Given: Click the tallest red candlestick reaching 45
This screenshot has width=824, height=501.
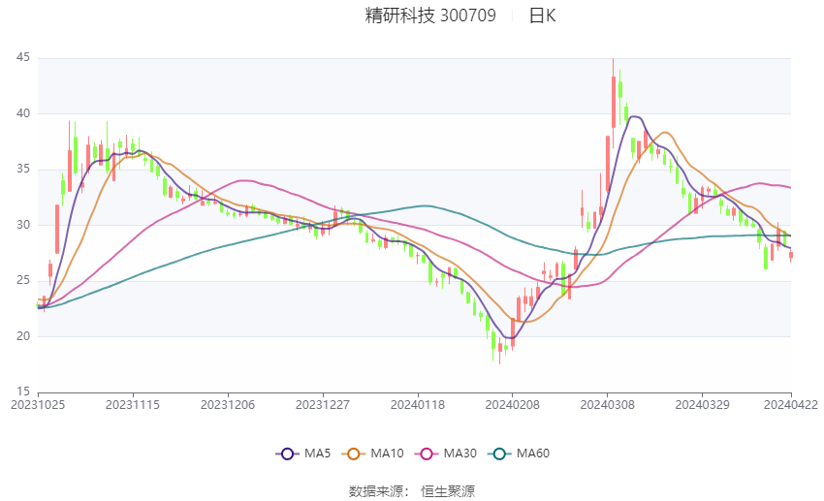Looking at the screenshot, I should pos(614,102).
